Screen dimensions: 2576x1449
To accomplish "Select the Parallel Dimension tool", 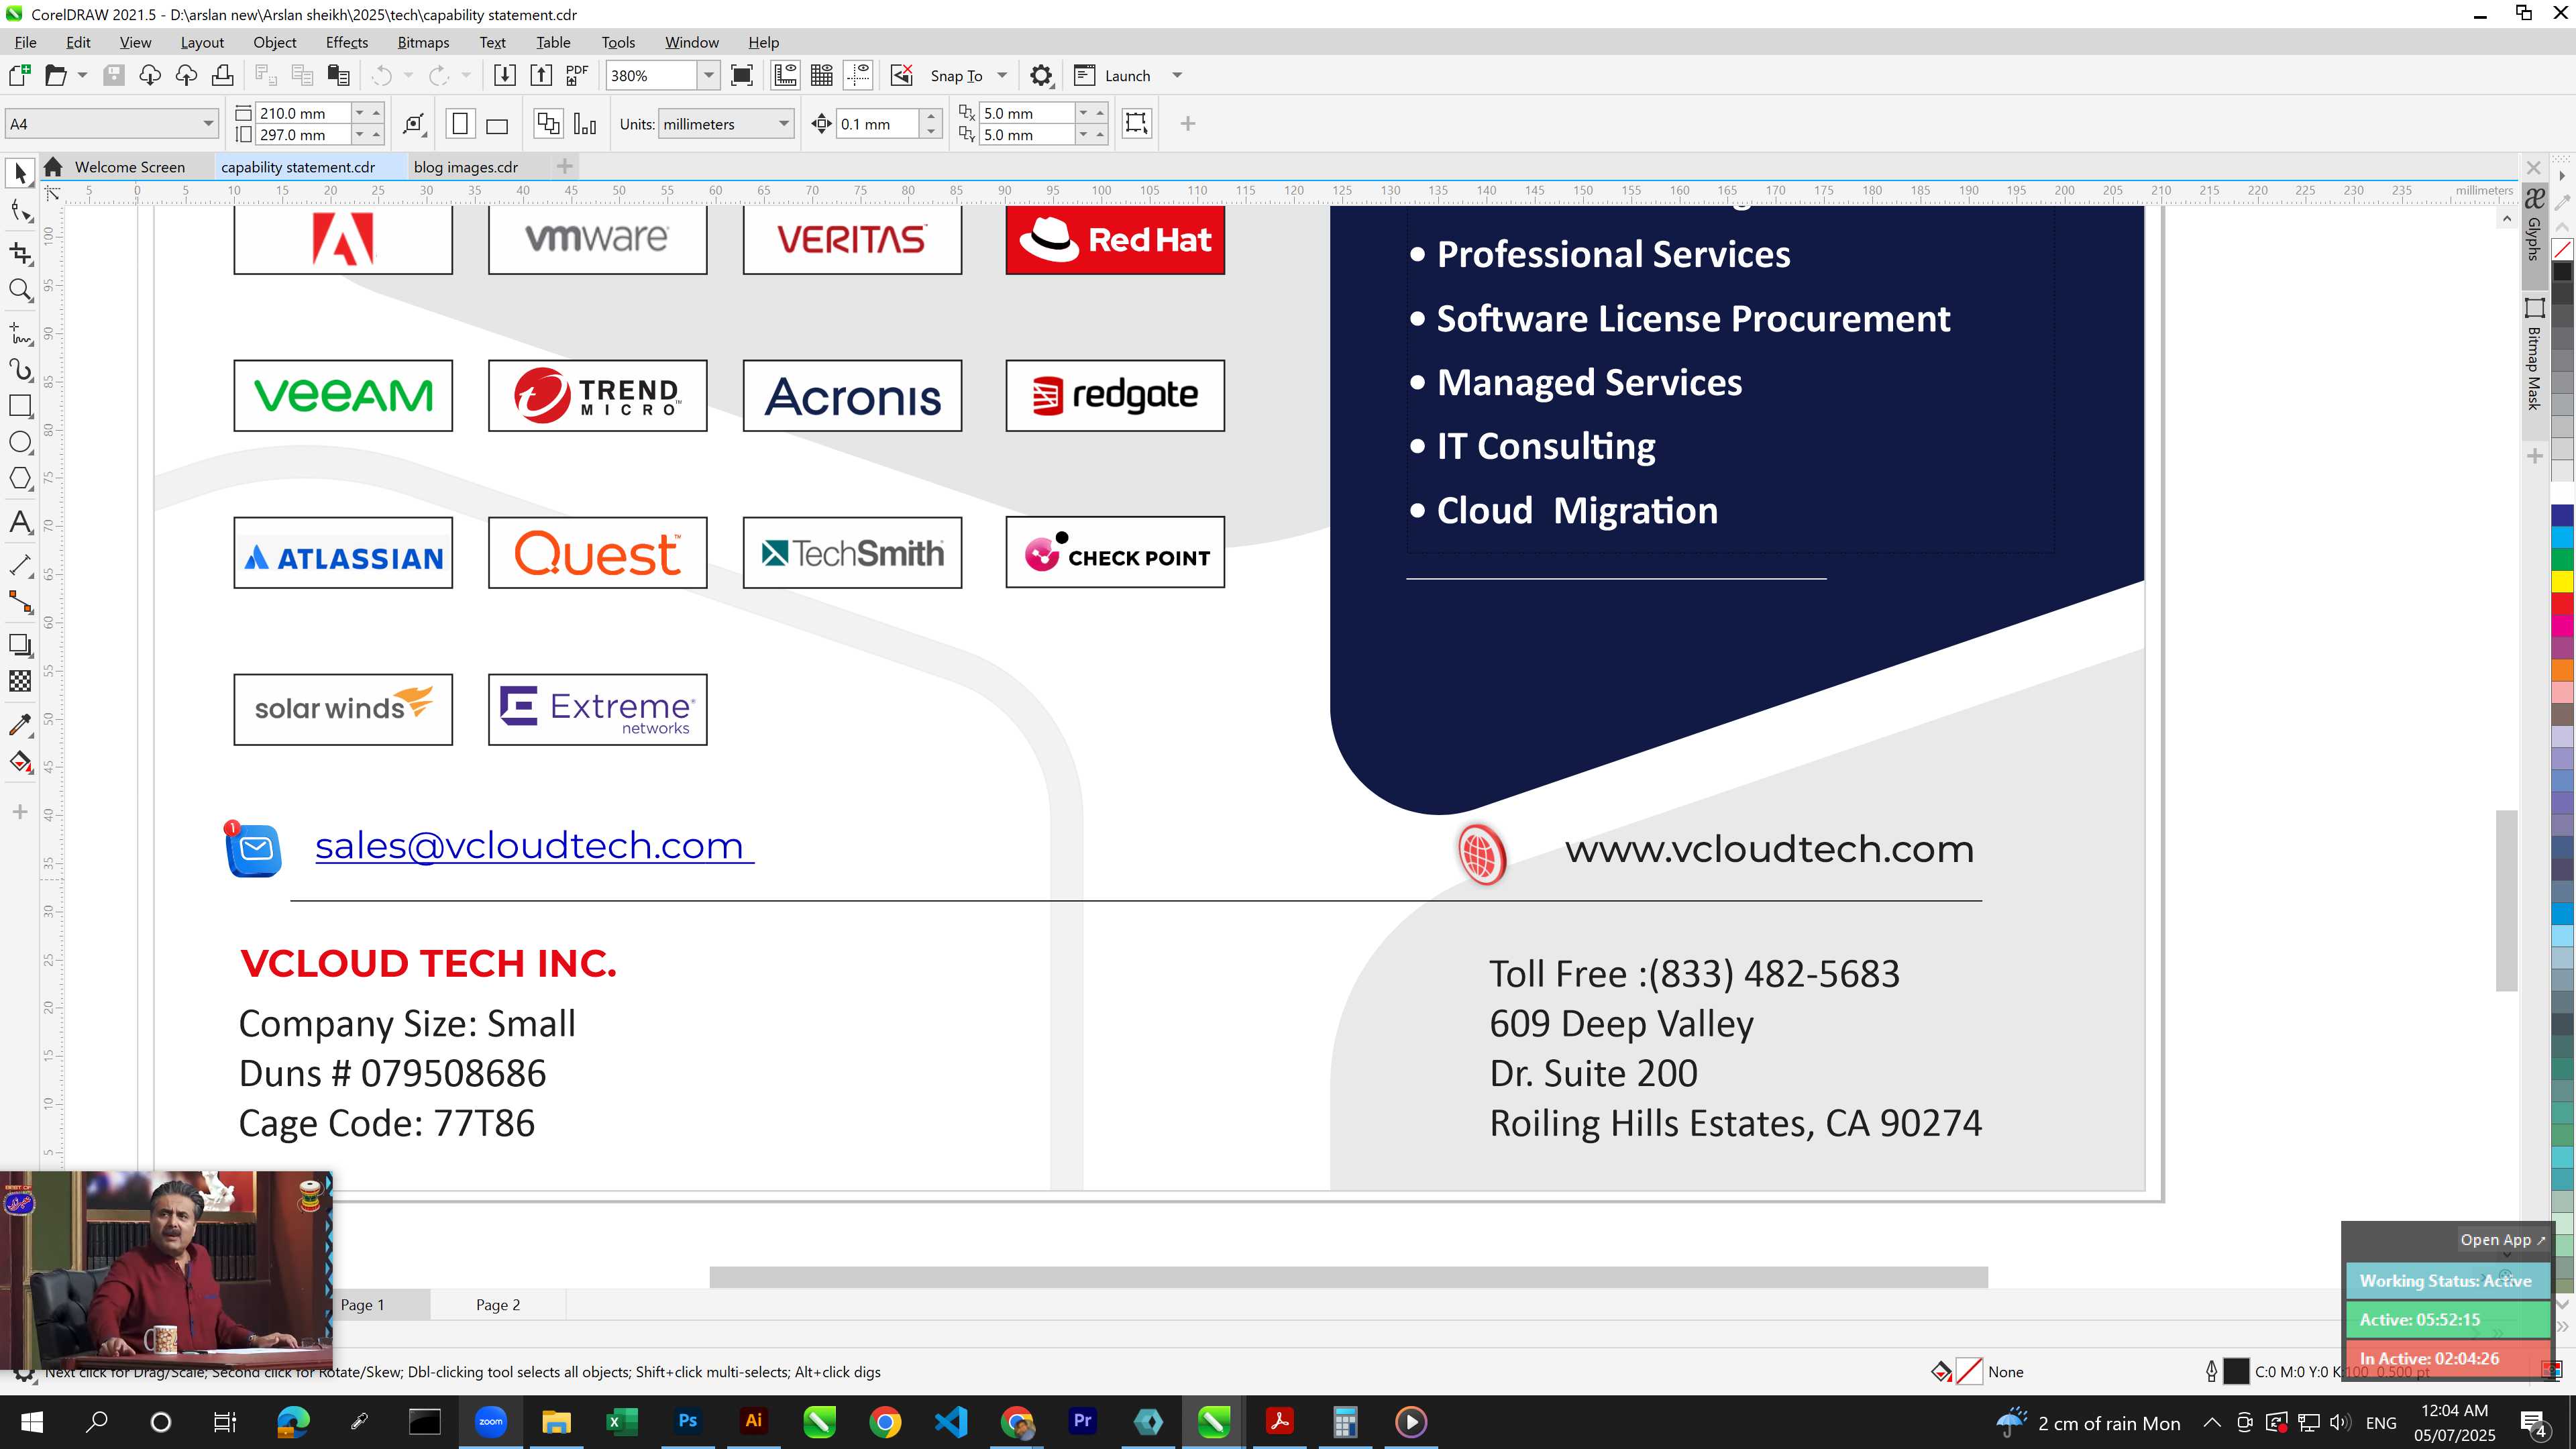I will coord(20,565).
